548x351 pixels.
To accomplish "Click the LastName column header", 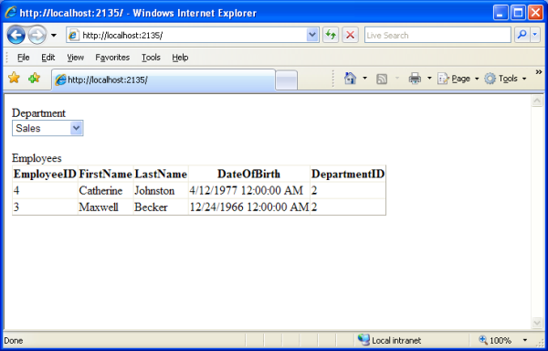I will tap(161, 174).
